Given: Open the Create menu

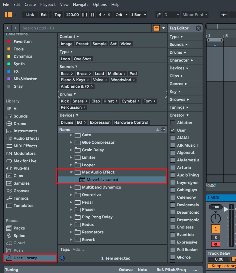Looking at the screenshot, I should [x=30, y=5].
